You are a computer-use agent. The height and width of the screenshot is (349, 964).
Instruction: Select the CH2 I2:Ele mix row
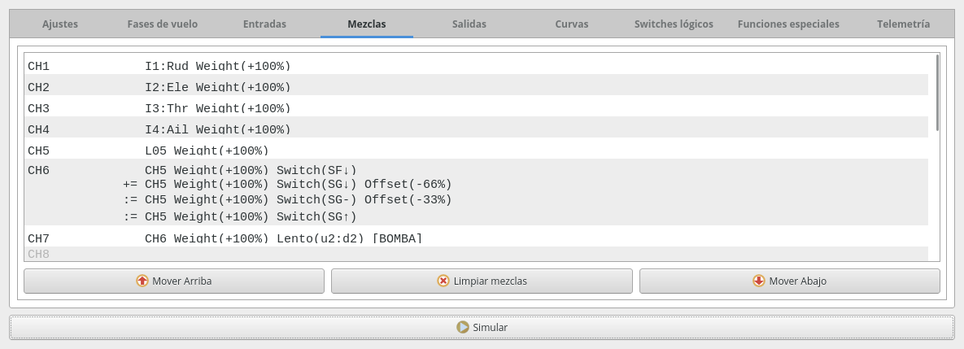[217, 86]
